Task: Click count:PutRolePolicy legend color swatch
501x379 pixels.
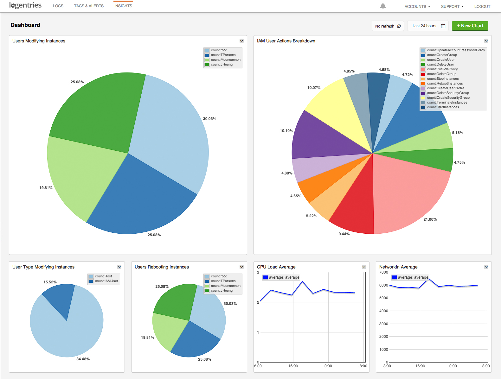Action: tap(423, 69)
